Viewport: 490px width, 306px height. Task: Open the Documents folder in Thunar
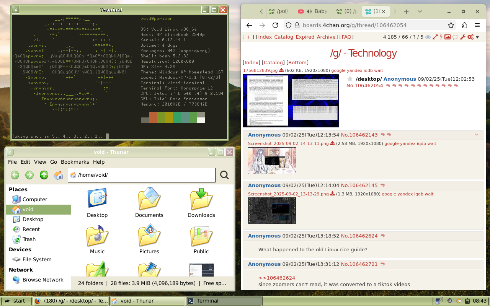(x=149, y=198)
